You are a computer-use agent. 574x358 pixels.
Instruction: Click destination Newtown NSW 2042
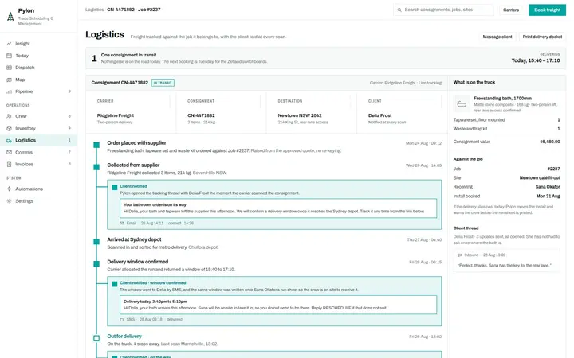300,115
